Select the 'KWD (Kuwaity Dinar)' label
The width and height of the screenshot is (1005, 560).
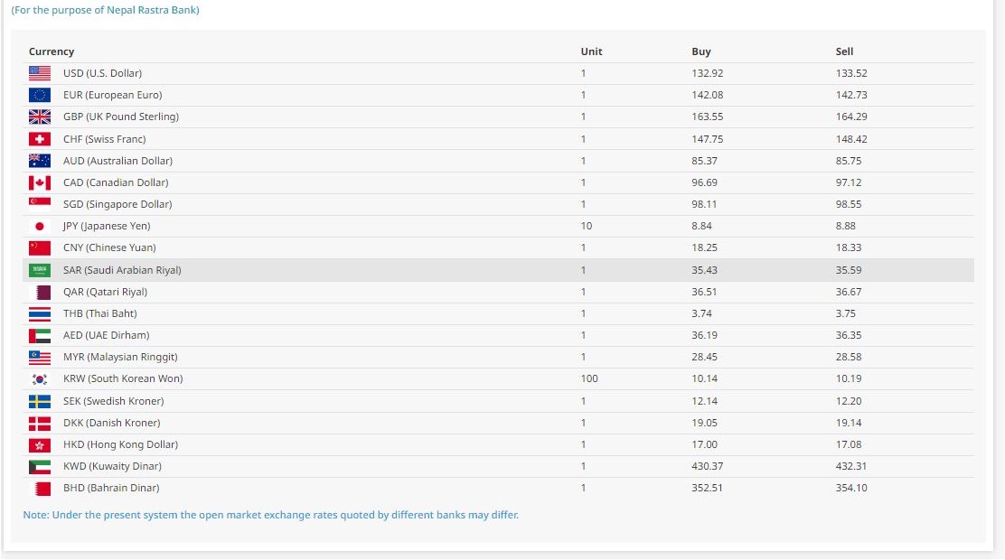click(112, 467)
